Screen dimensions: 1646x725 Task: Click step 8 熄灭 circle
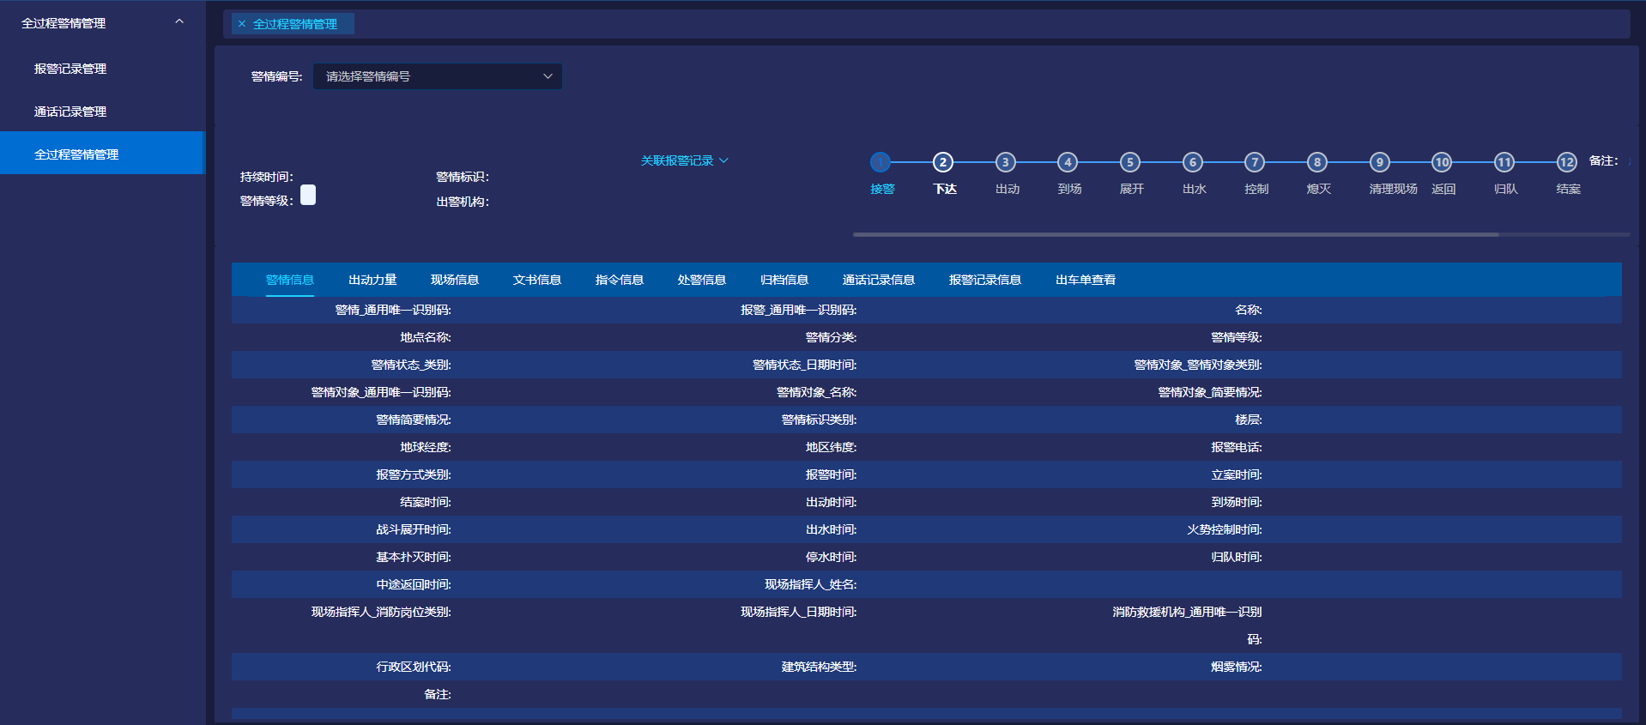click(1316, 162)
